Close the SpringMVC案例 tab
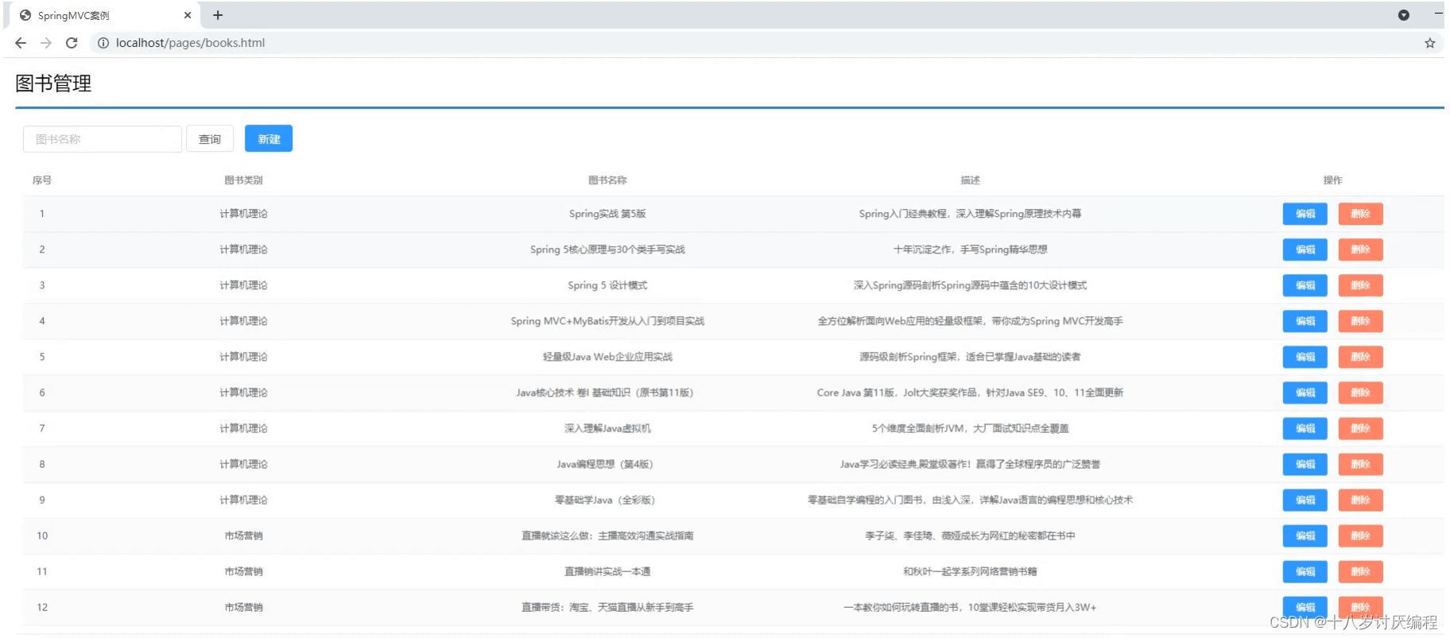 click(188, 15)
